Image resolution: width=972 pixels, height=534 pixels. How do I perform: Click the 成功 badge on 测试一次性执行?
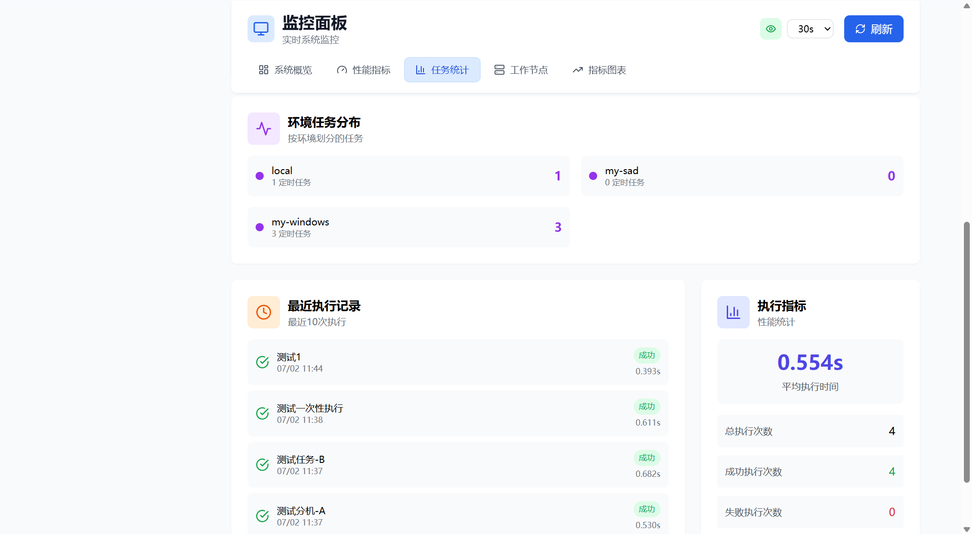pos(647,407)
